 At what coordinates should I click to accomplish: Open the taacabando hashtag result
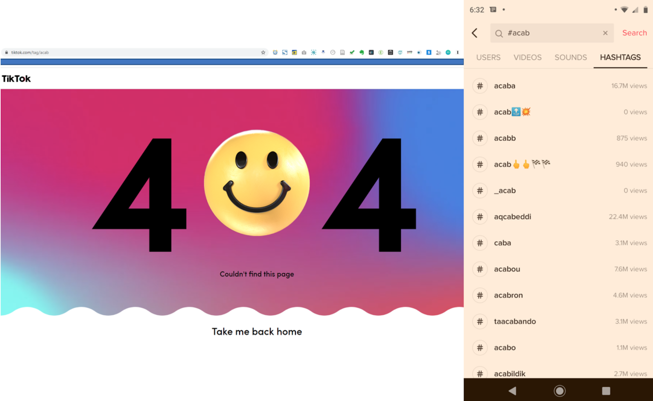click(x=558, y=321)
